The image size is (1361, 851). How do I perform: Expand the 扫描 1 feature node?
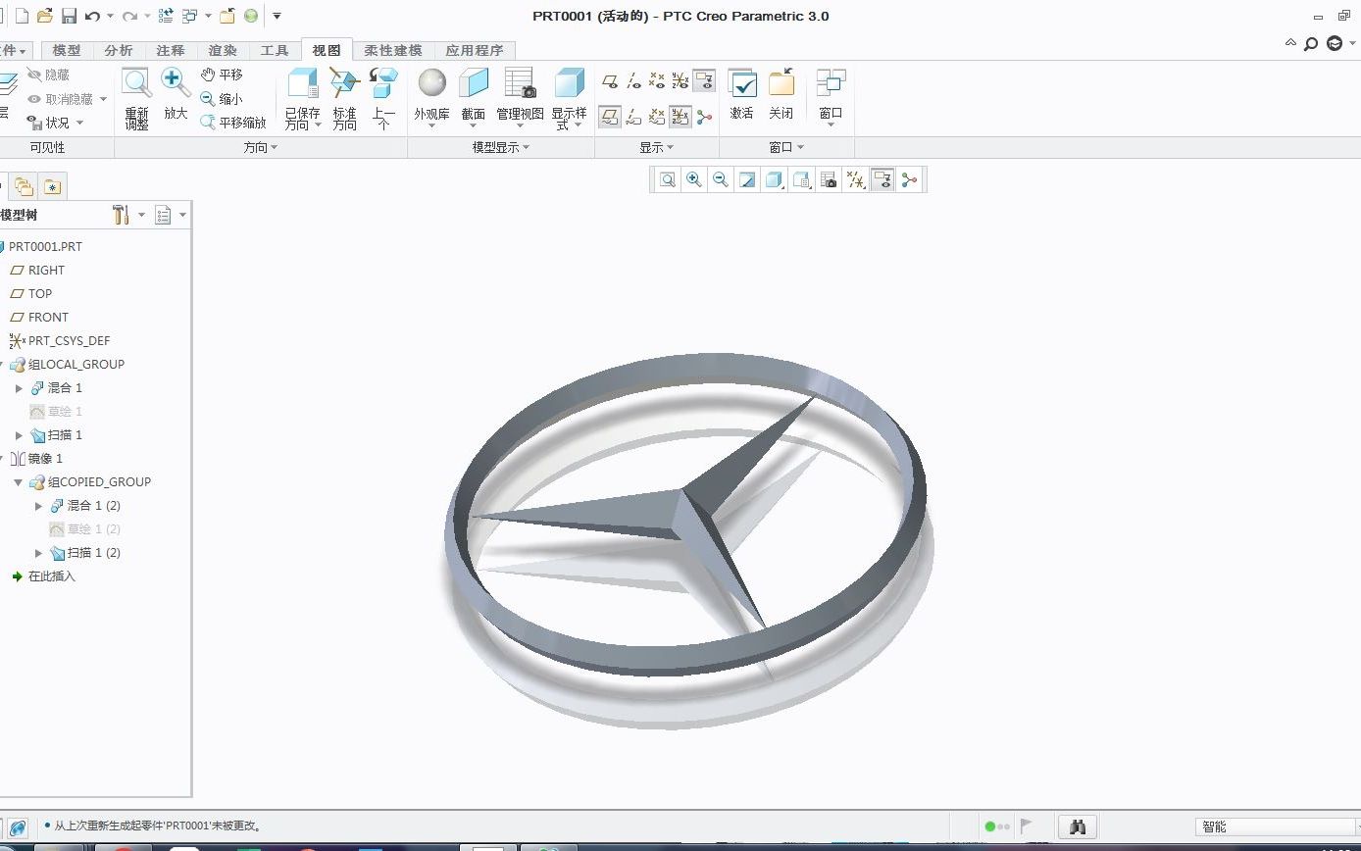[19, 435]
